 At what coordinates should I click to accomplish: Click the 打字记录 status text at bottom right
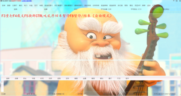click(165, 94)
